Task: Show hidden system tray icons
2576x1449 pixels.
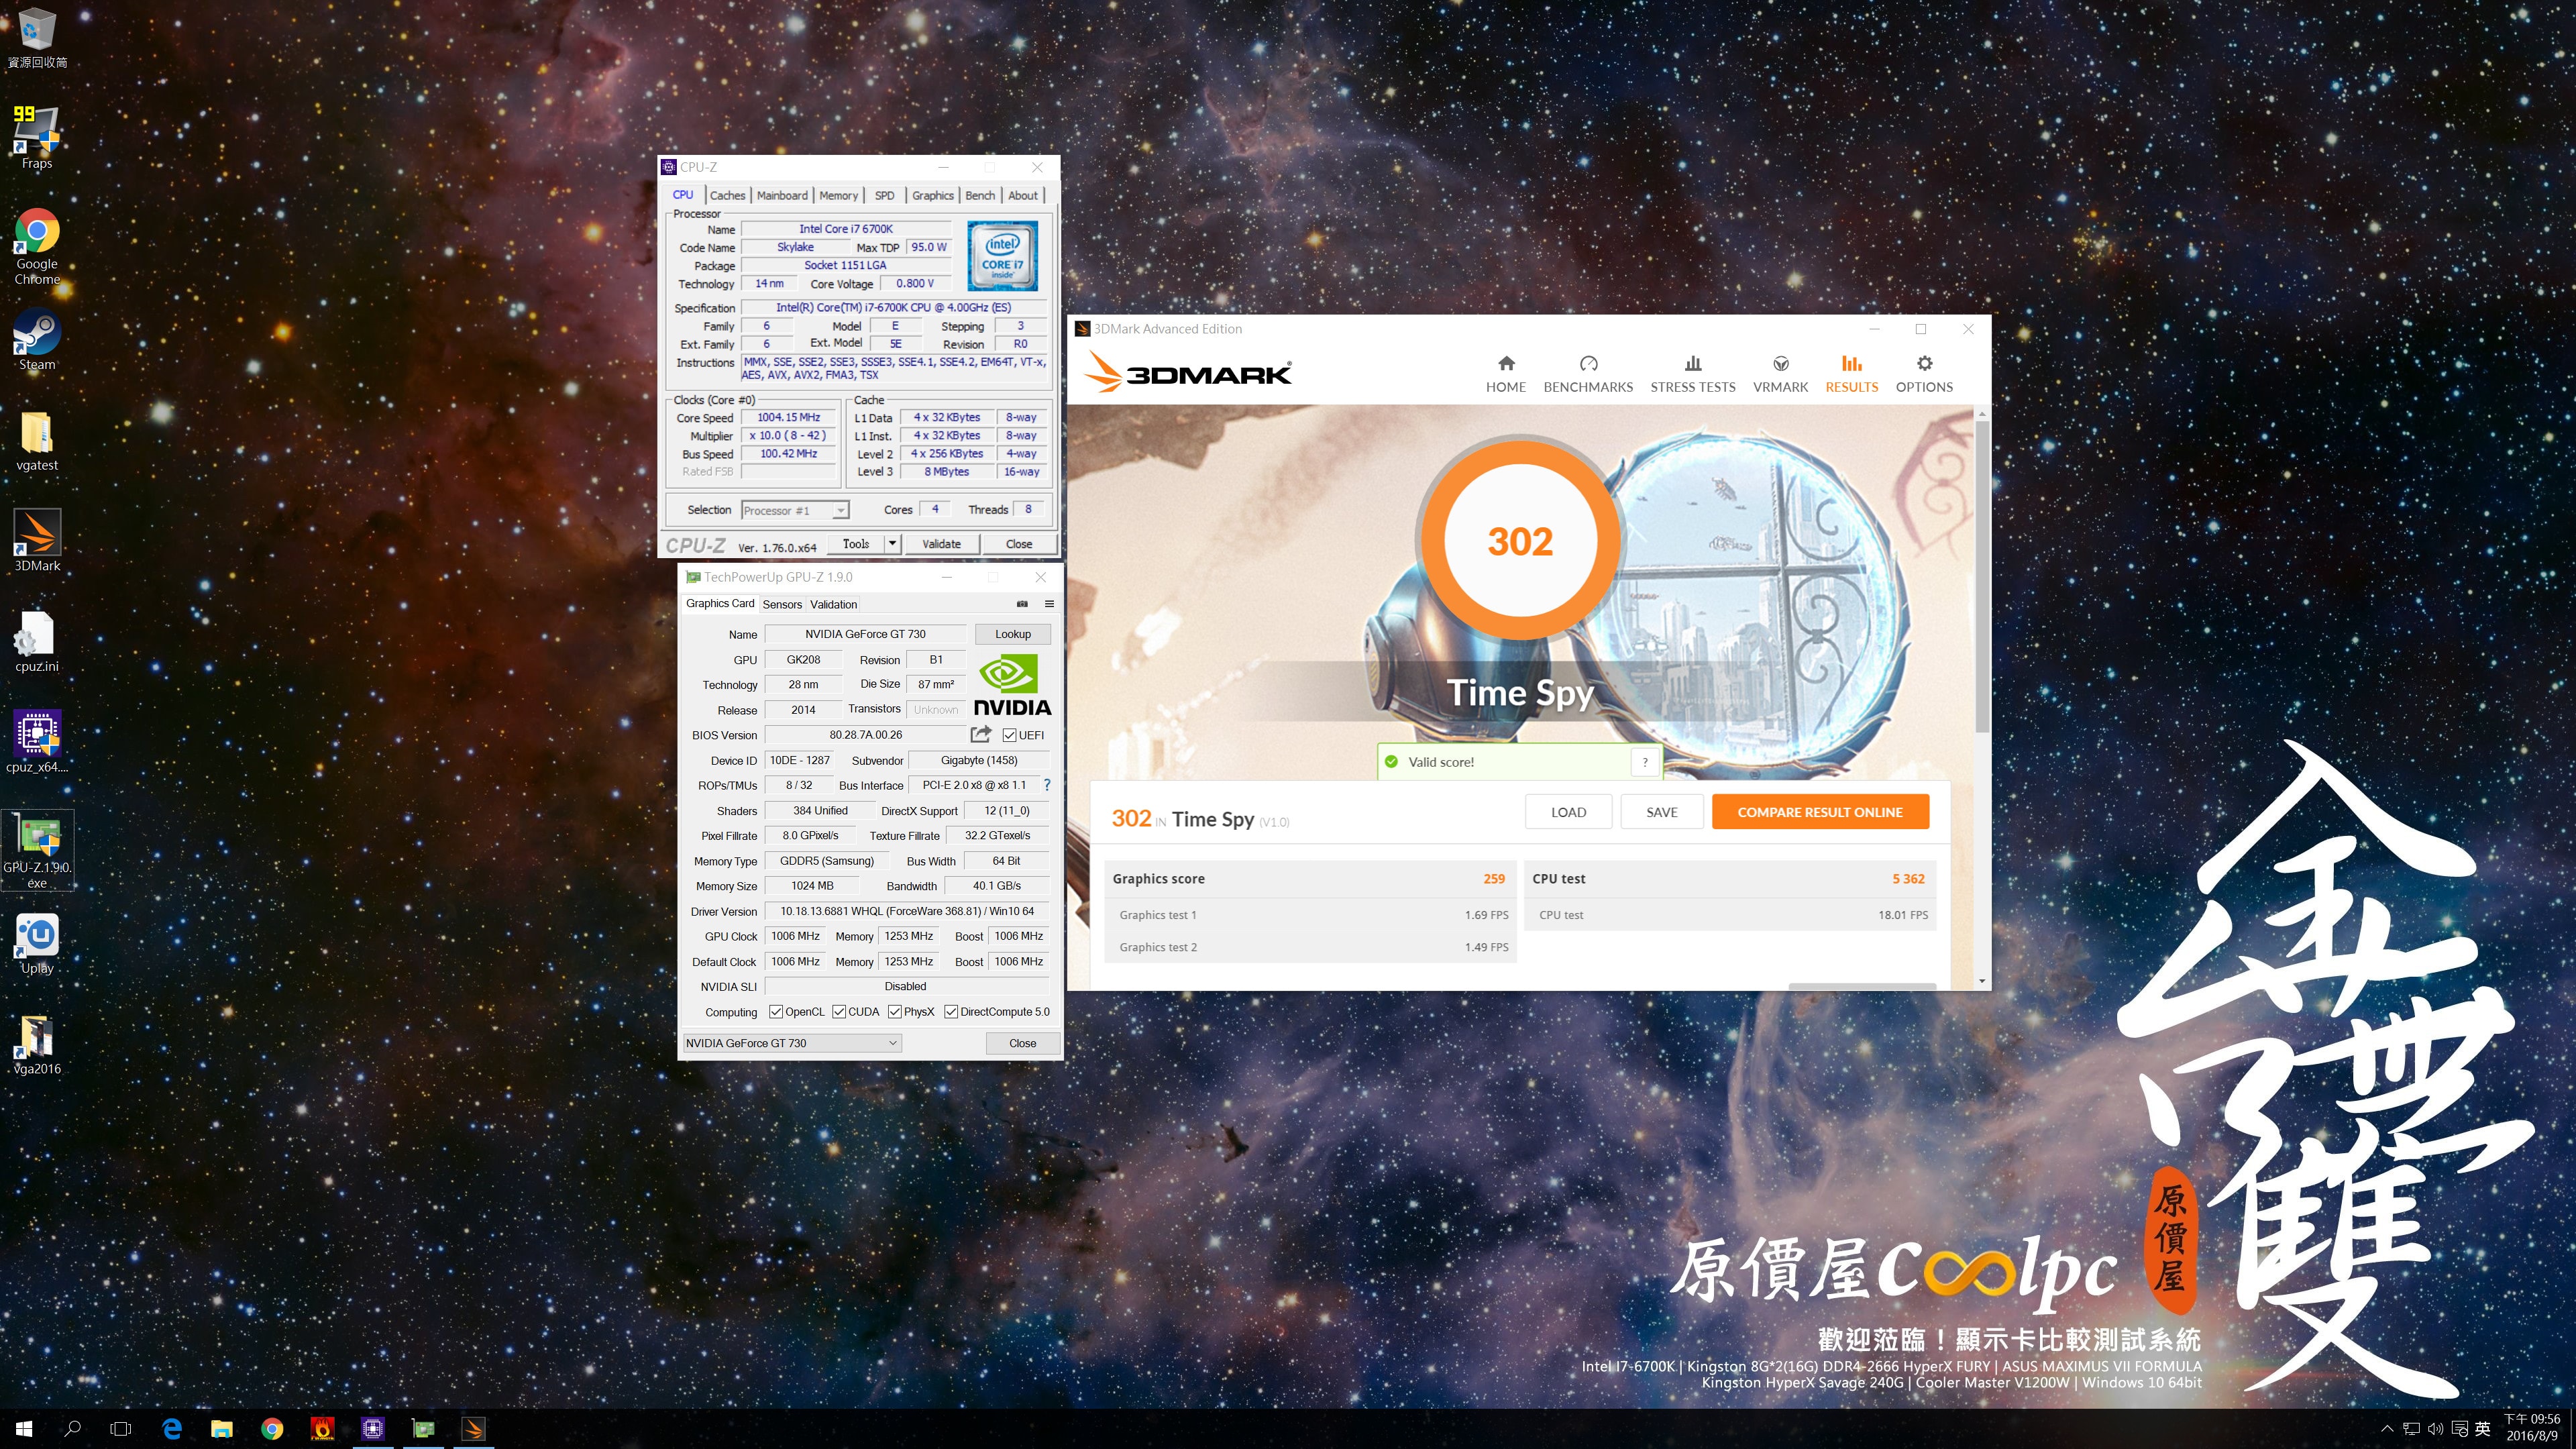Action: pos(2387,1429)
